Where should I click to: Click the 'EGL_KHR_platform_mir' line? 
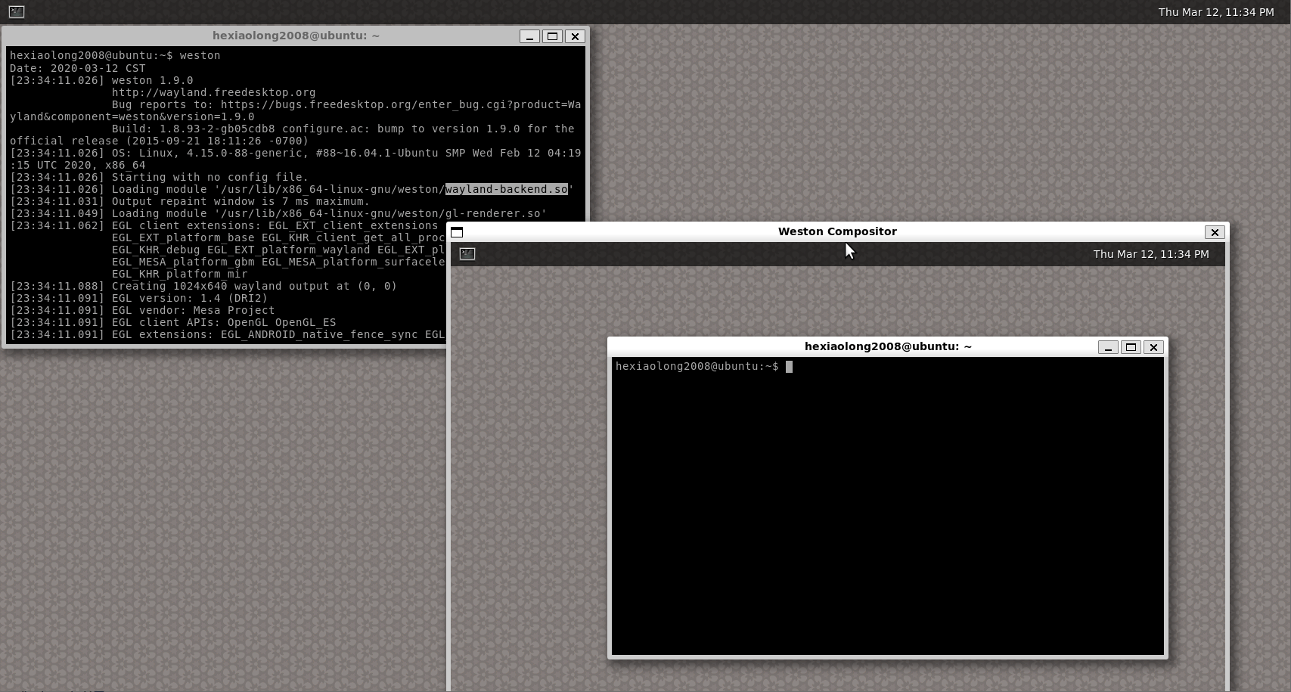tap(180, 274)
